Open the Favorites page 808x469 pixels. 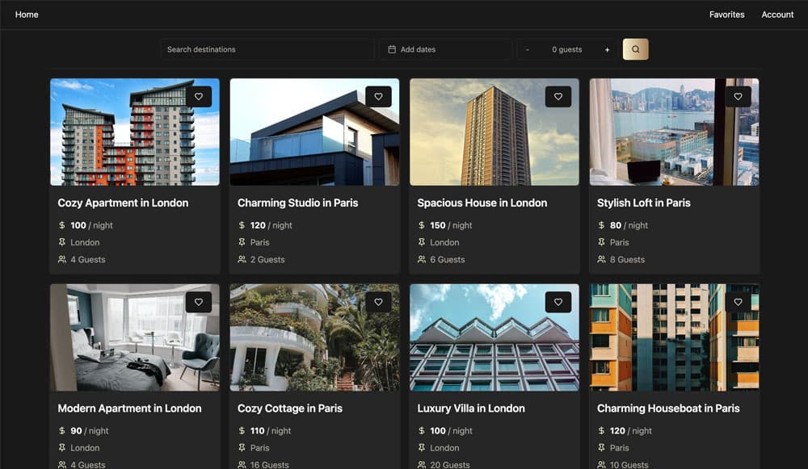[x=726, y=15]
